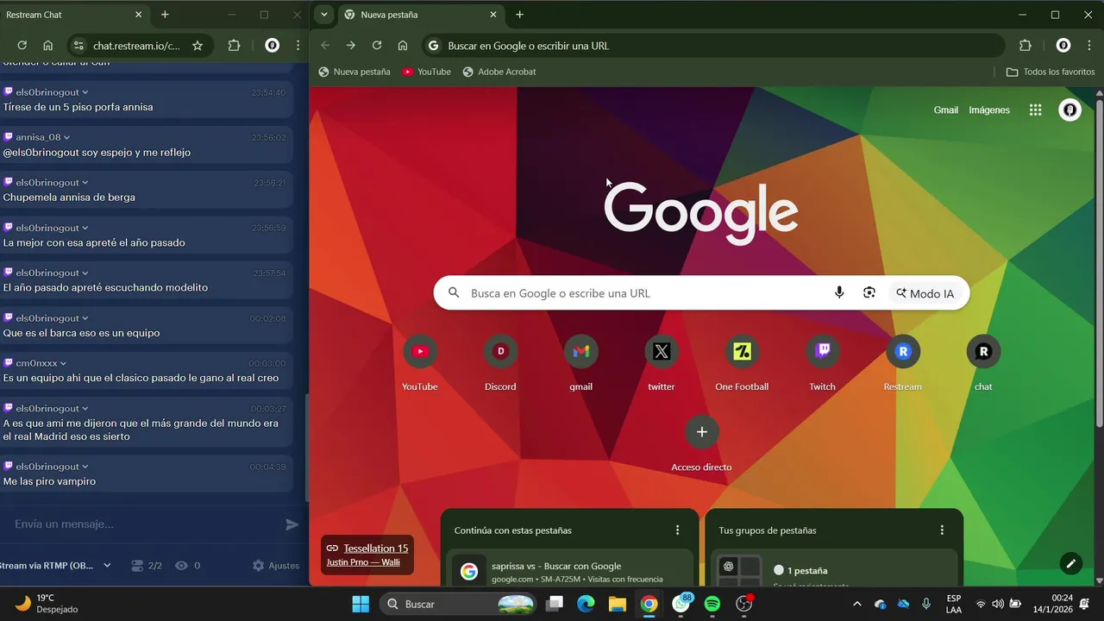Customize Chrome with the pencil icon

click(x=1071, y=563)
